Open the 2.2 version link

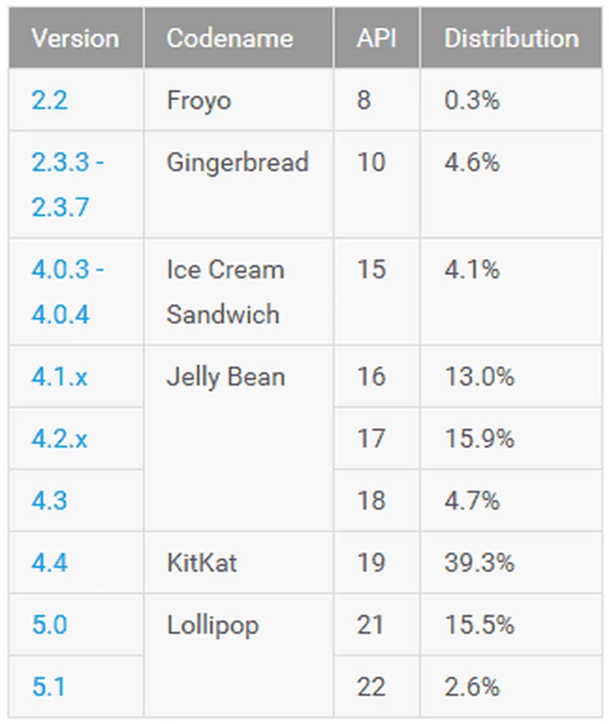click(x=50, y=100)
